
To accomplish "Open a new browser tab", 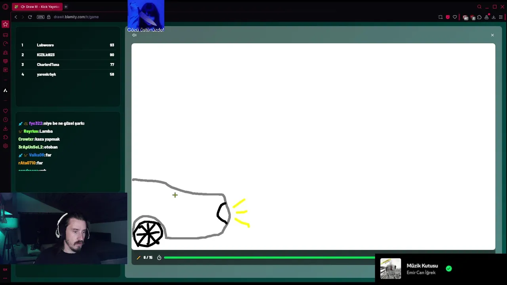I will 66,7.
